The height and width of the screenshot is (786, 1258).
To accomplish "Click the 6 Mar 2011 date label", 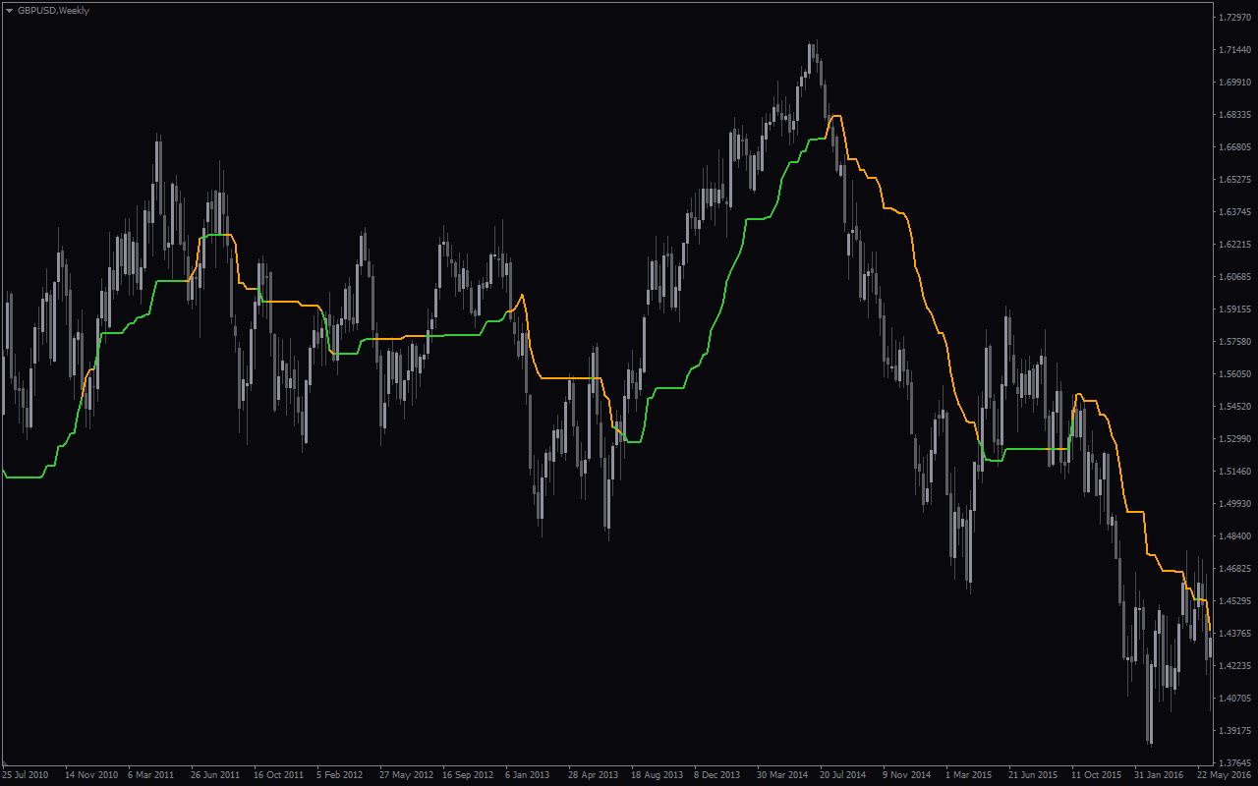I will point(151,775).
